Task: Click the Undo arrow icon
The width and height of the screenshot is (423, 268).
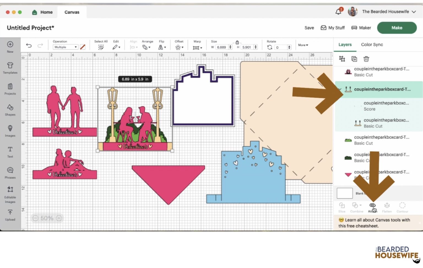Action: 29,46
